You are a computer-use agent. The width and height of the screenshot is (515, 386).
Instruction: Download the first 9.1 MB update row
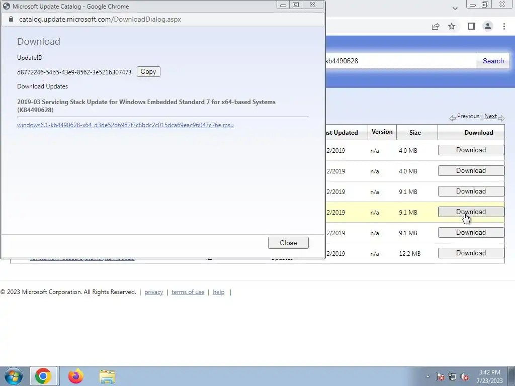click(471, 191)
